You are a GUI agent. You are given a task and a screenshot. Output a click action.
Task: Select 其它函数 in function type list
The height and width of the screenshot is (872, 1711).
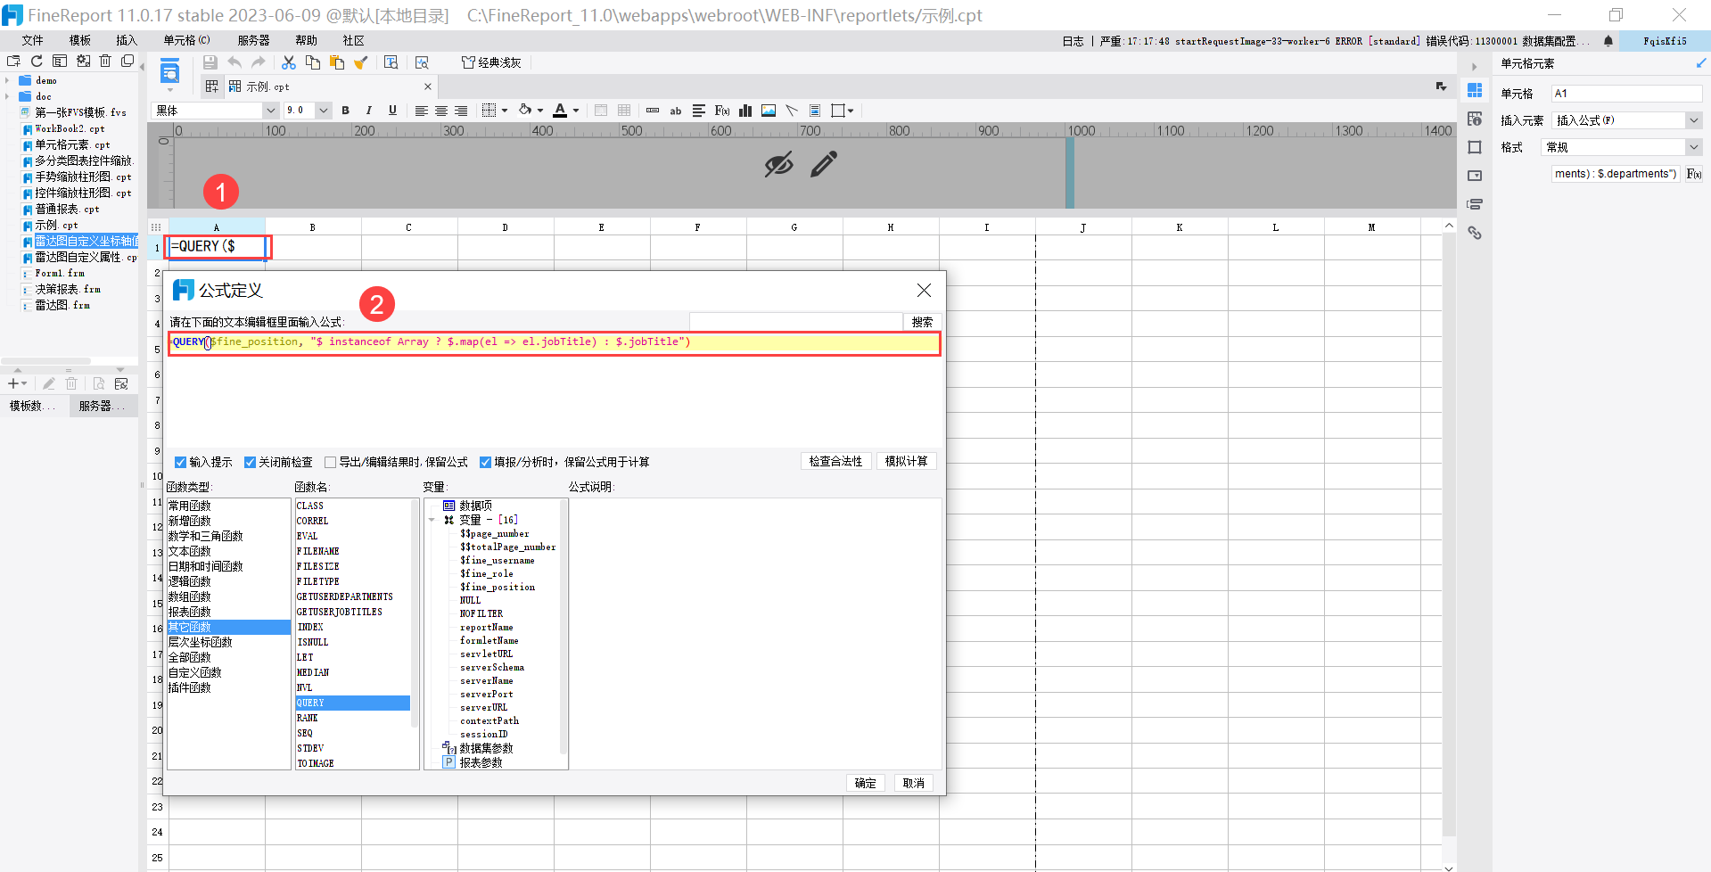point(229,627)
